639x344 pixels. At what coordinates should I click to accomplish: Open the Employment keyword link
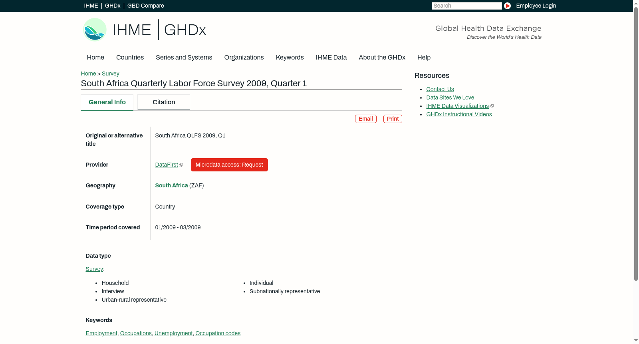click(101, 333)
